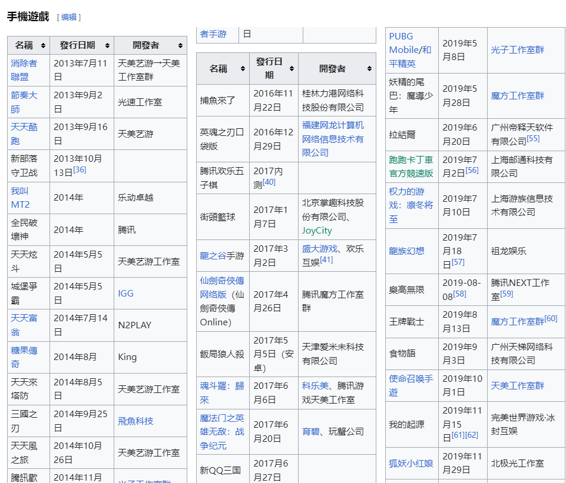The image size is (566, 483).
Task: Open the 魔法门之英雄无敌:战争纪元 link
Action: coord(222,432)
